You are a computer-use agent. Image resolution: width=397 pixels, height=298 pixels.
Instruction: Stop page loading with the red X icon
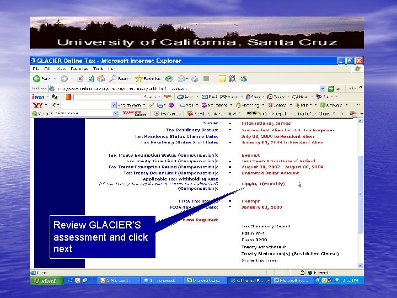(x=80, y=78)
